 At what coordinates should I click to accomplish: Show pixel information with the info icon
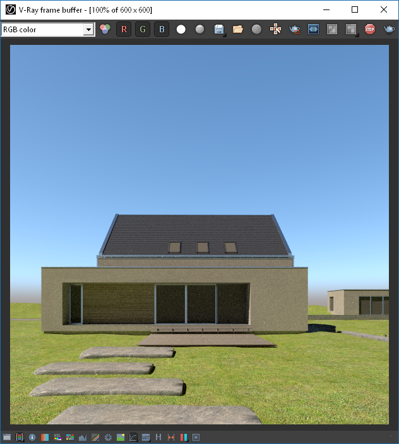[x=32, y=437]
